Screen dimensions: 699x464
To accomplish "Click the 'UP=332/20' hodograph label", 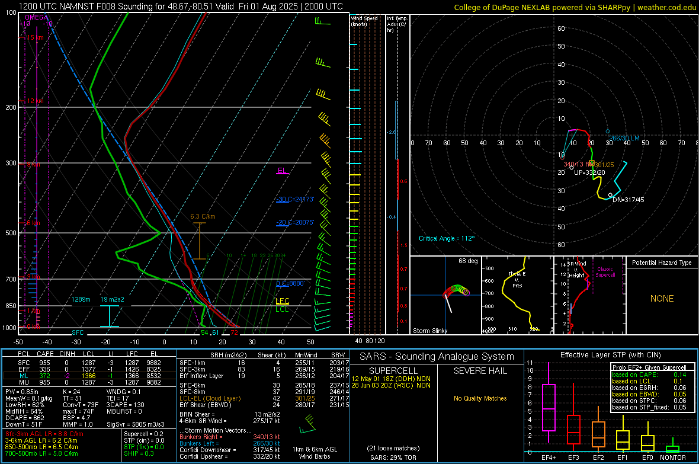I will pyautogui.click(x=589, y=172).
